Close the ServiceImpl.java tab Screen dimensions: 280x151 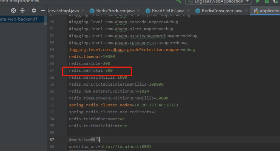(x=83, y=11)
